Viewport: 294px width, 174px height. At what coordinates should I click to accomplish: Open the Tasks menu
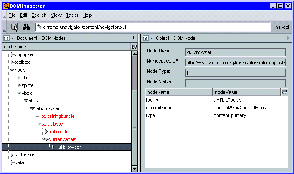(x=72, y=15)
